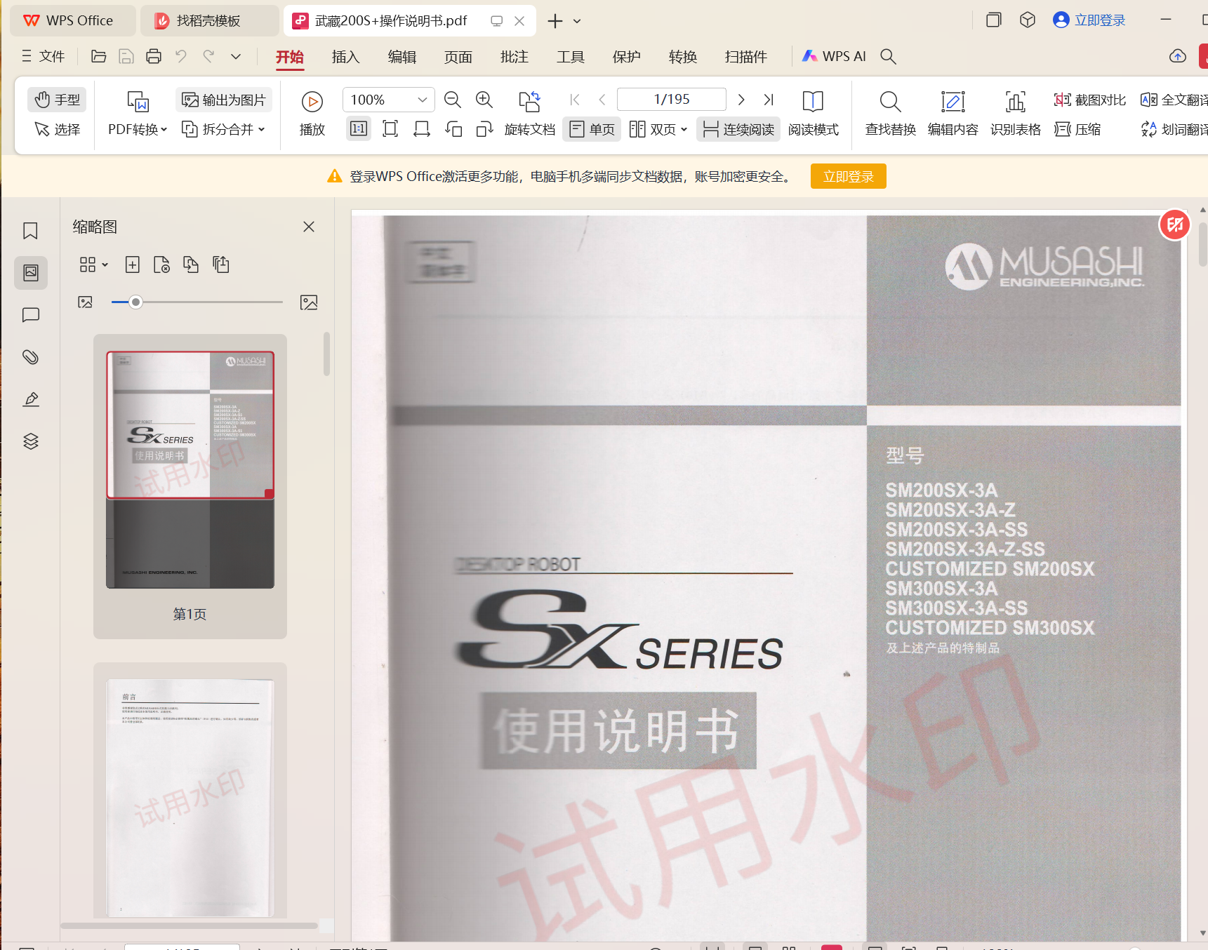
Task: Click the 阅读模式 book icon
Action: tap(813, 112)
